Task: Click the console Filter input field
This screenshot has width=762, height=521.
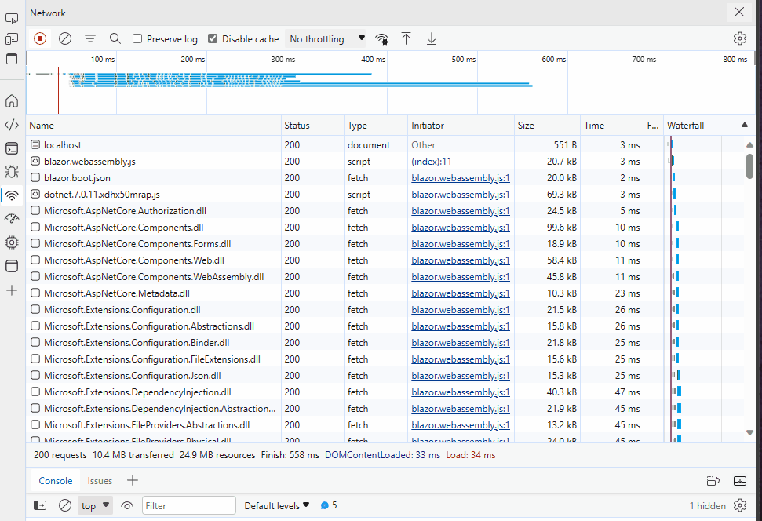Action: coord(188,505)
